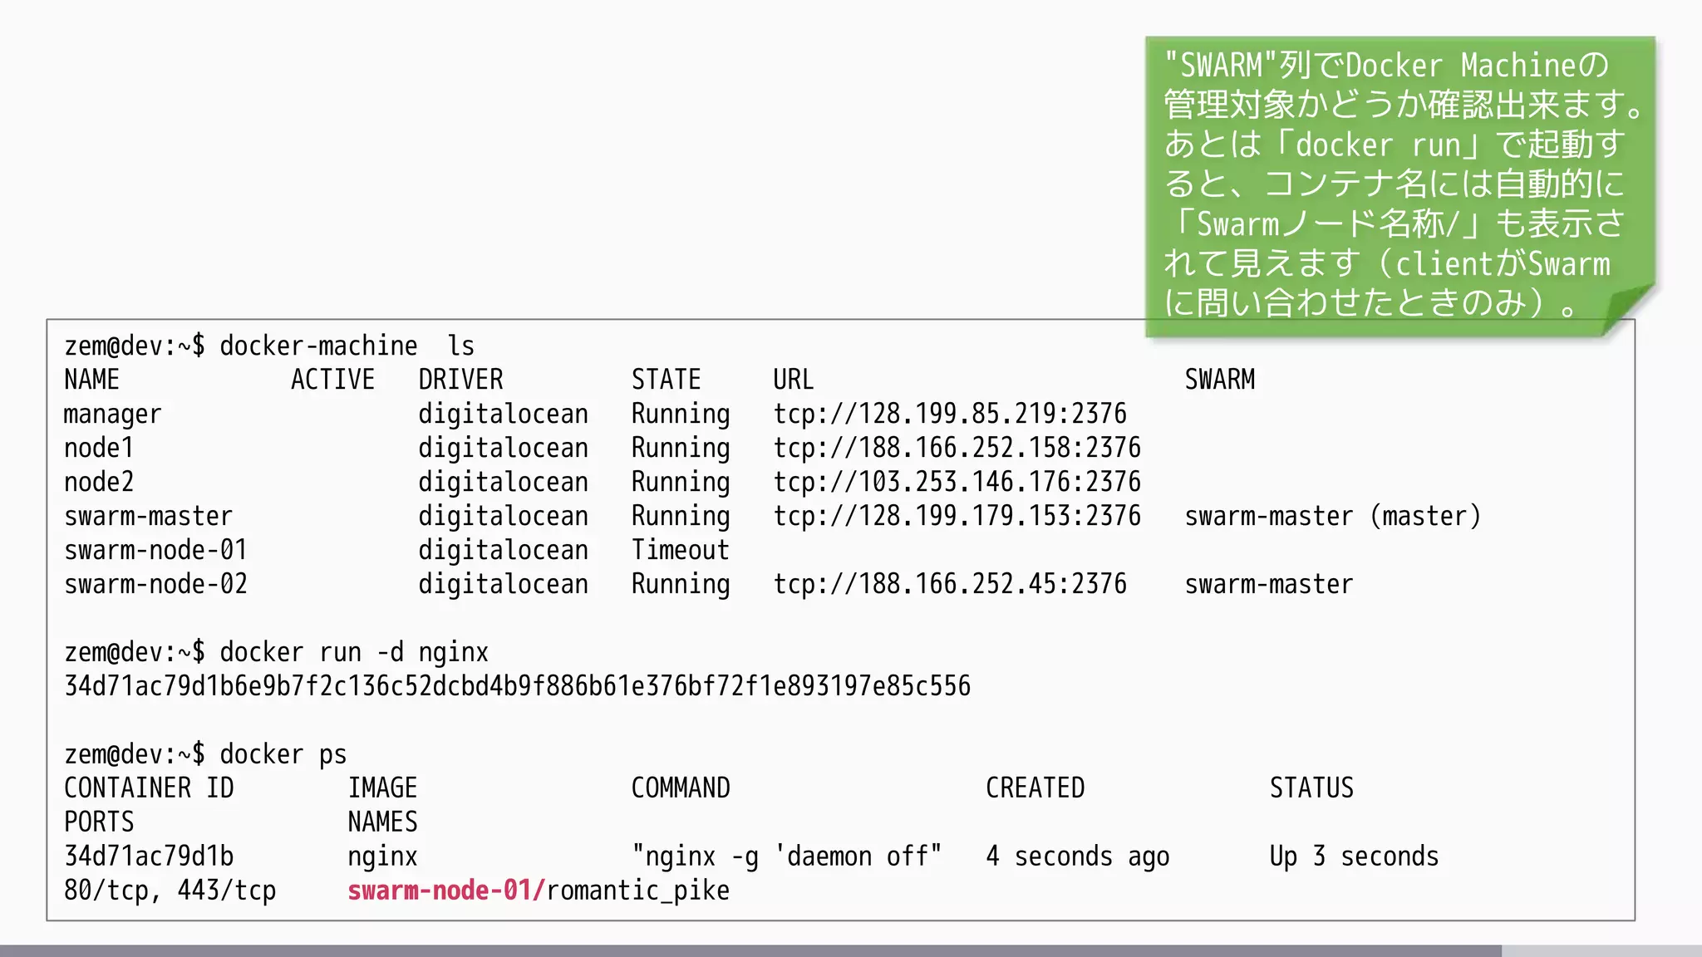The width and height of the screenshot is (1702, 957).
Task: Click 'Running' state in swarm-node-02 row
Action: 680,584
